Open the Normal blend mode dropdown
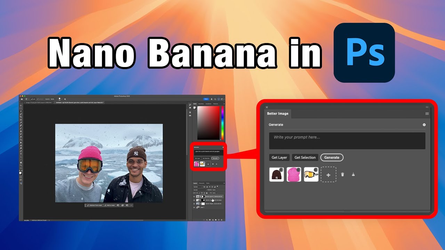Screen dimensions: 445x250 click(x=200, y=190)
